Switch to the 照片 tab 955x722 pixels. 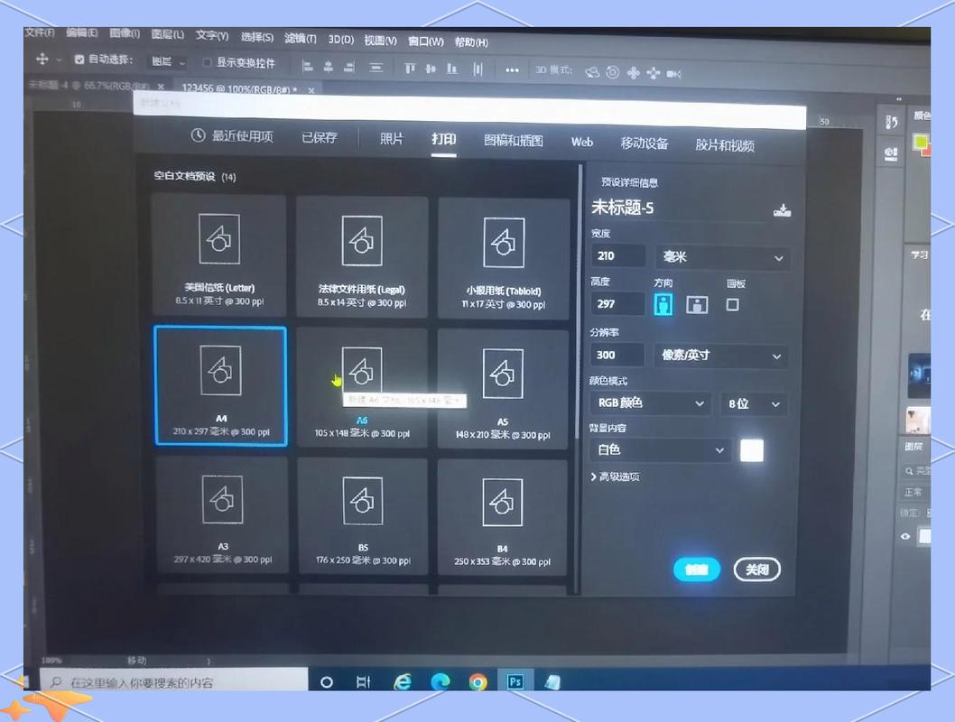[391, 139]
